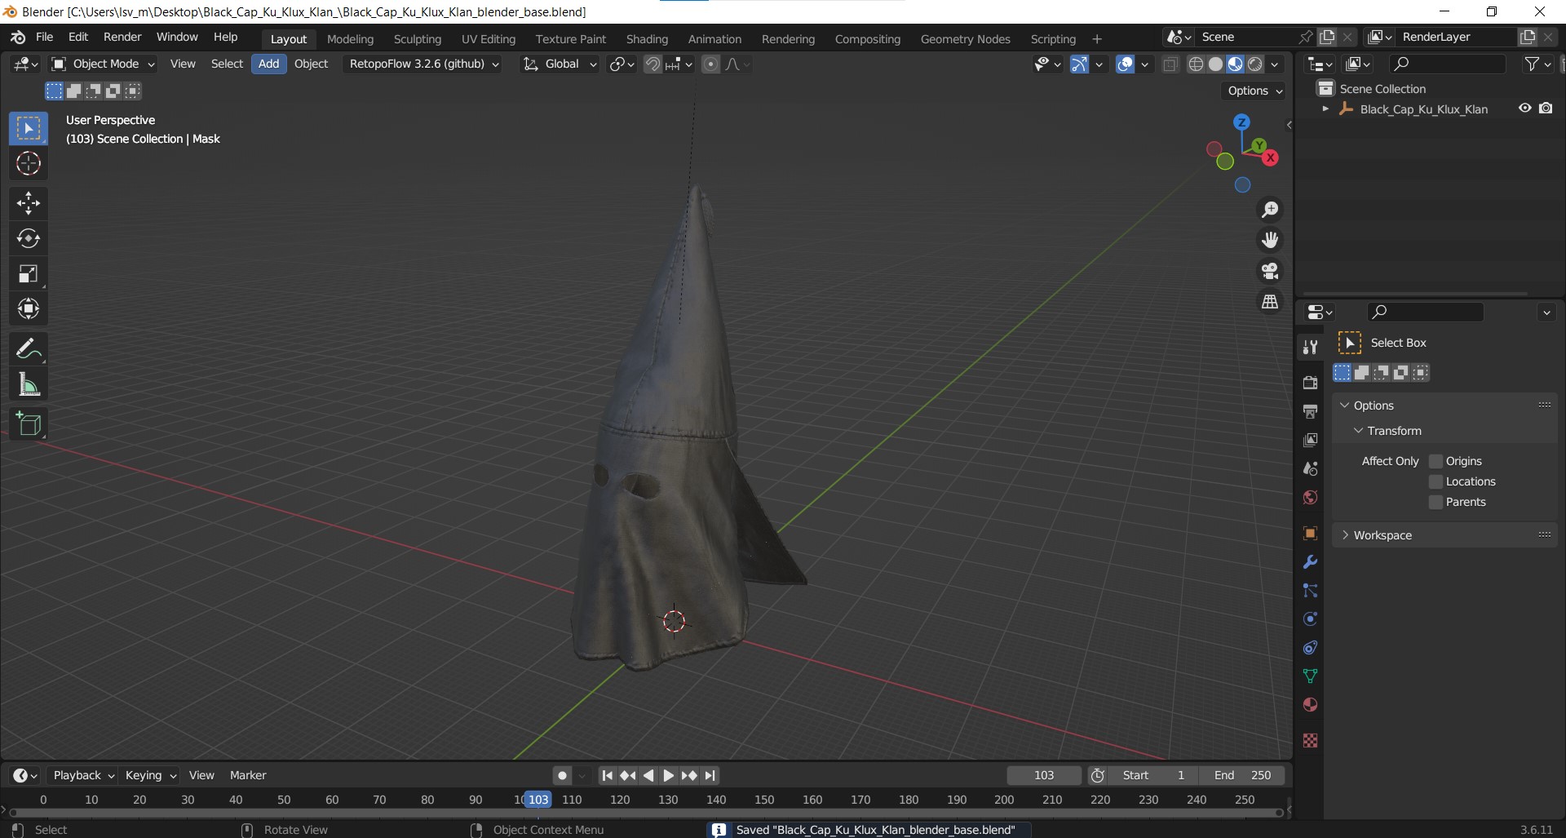Open the Global orientation dropdown
The height and width of the screenshot is (838, 1566).
click(x=560, y=64)
